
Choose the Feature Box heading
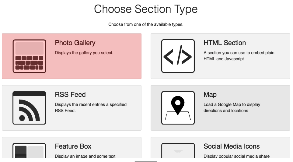[73, 146]
